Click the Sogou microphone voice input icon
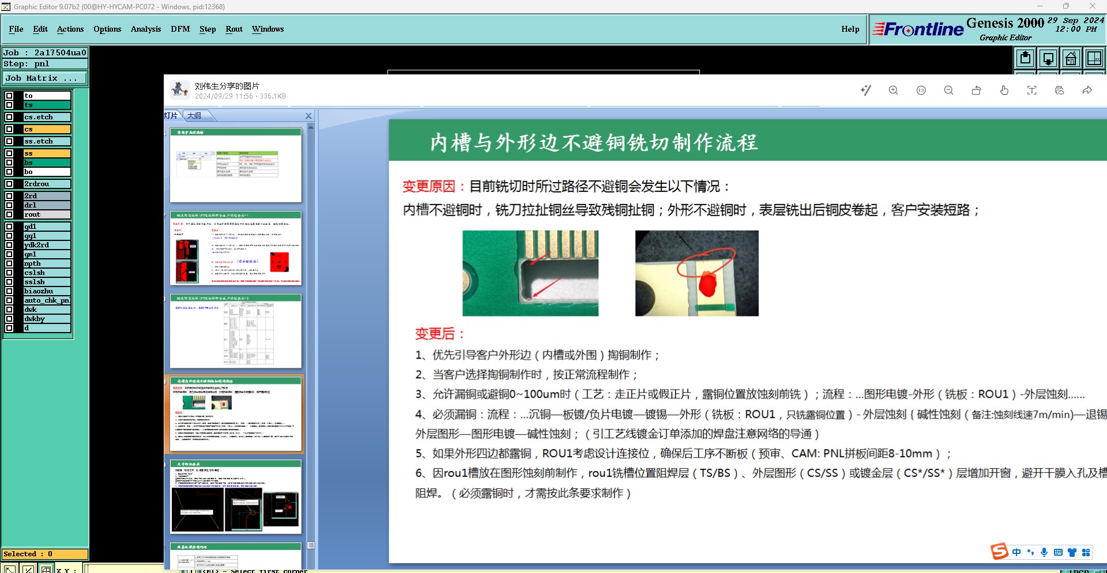Image resolution: width=1107 pixels, height=573 pixels. (1044, 552)
